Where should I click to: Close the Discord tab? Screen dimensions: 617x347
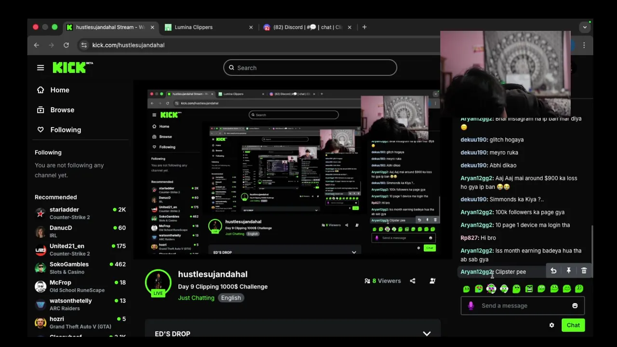click(349, 27)
